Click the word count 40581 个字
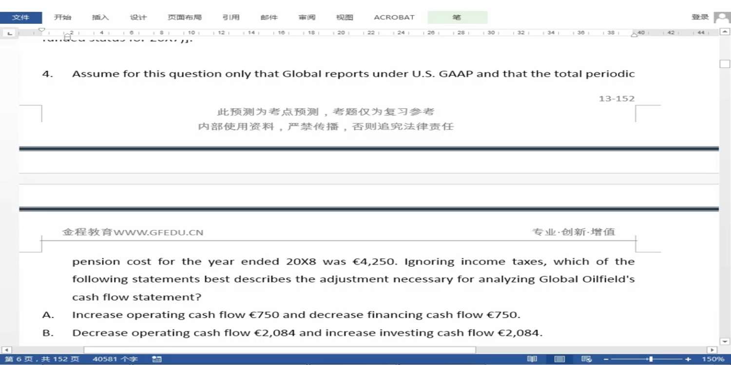731x365 pixels. pos(115,359)
